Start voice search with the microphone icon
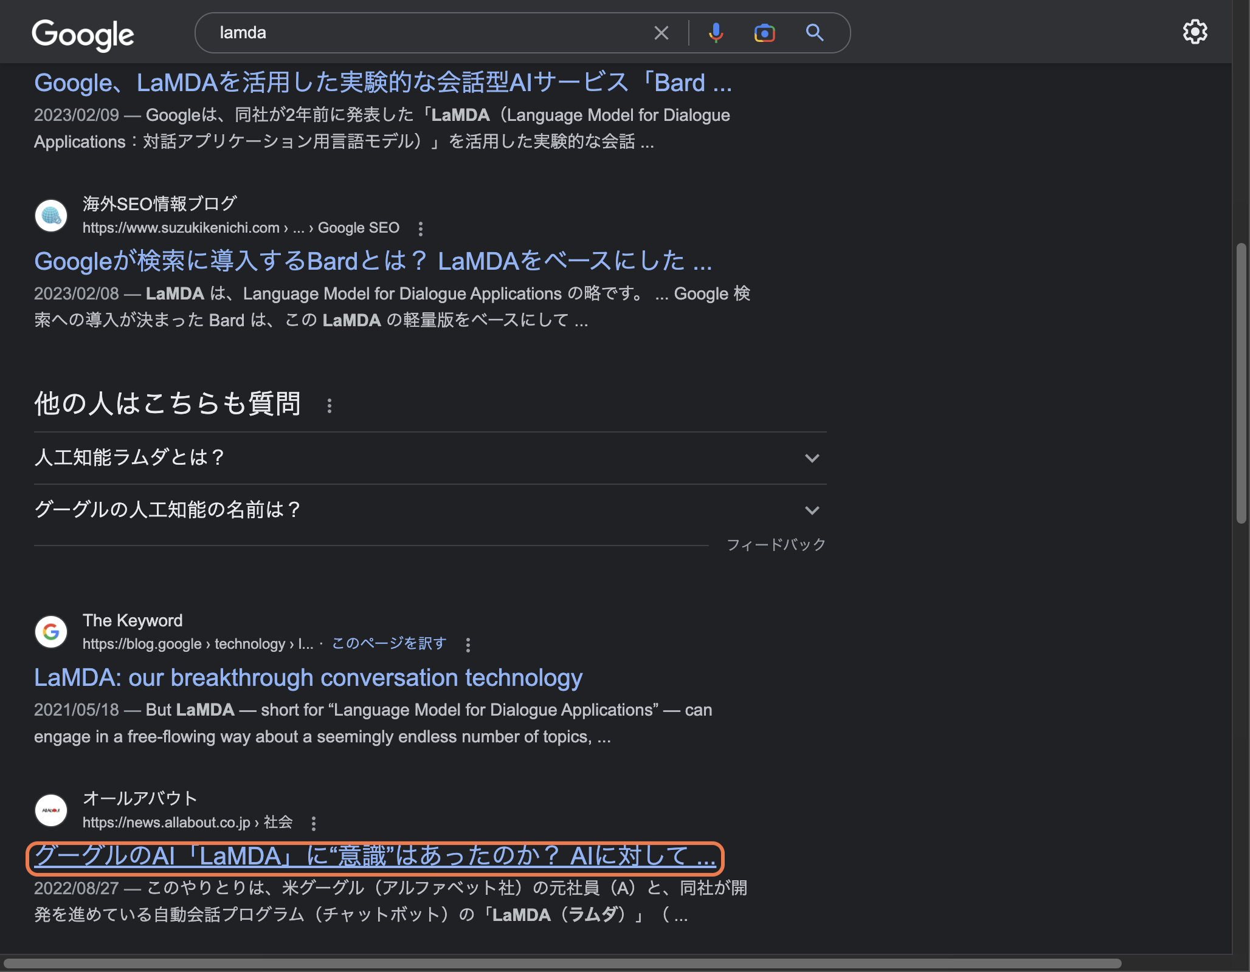1250x972 pixels. 716,33
